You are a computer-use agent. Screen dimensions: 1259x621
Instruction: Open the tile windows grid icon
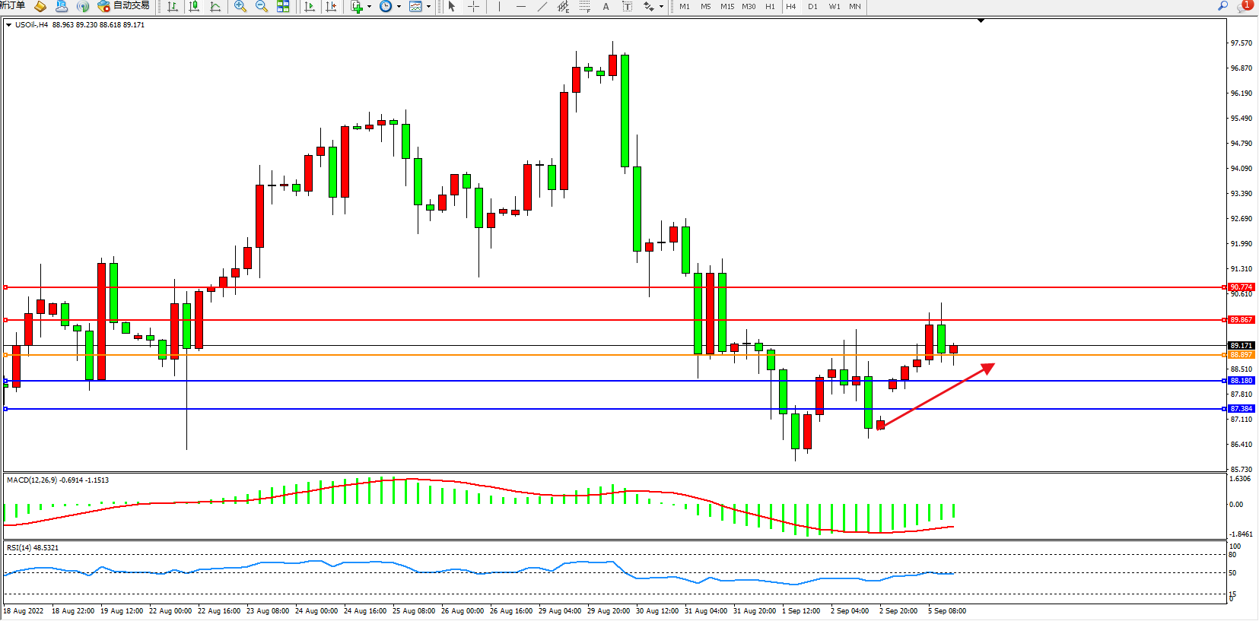coord(283,6)
